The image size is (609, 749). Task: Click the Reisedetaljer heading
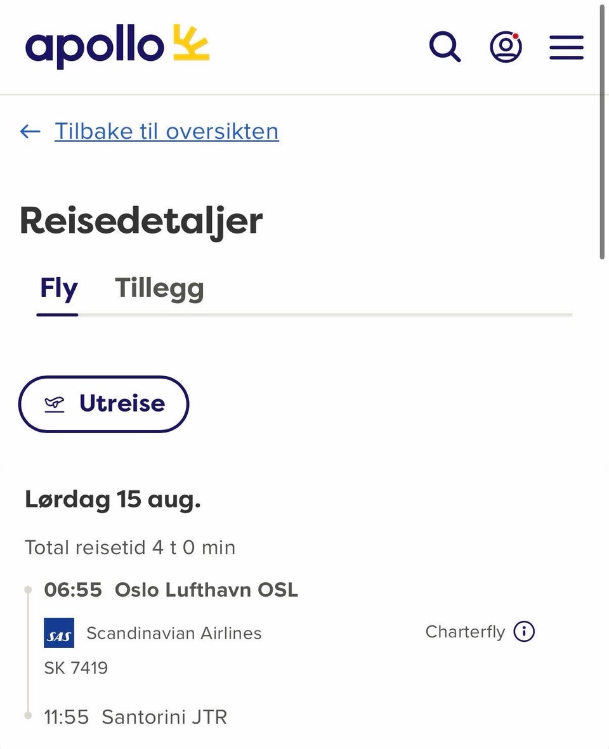pyautogui.click(x=141, y=221)
